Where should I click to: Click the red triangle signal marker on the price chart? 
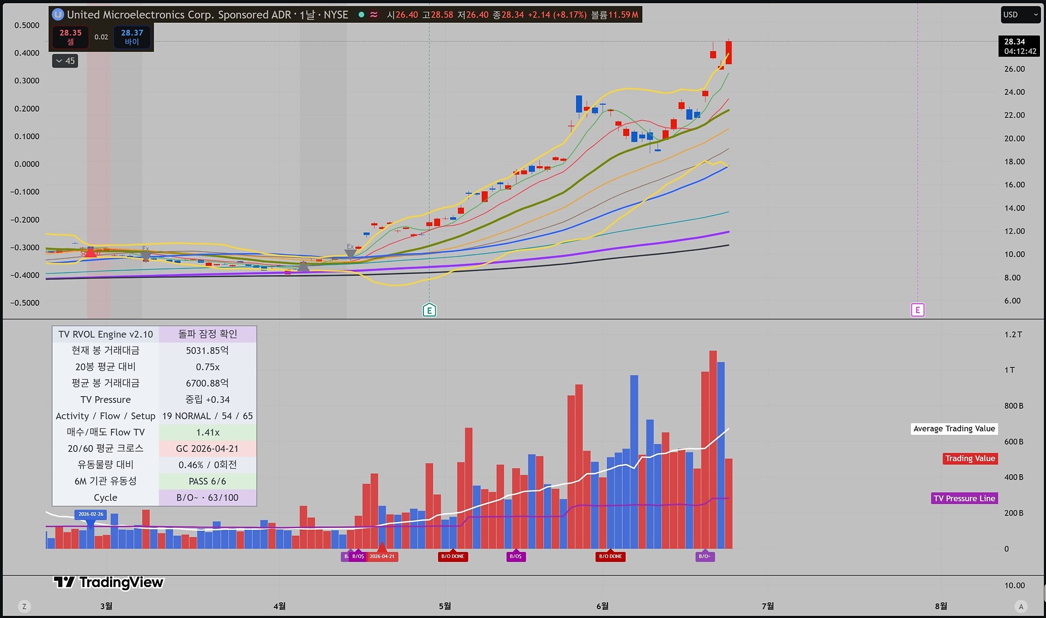90,251
